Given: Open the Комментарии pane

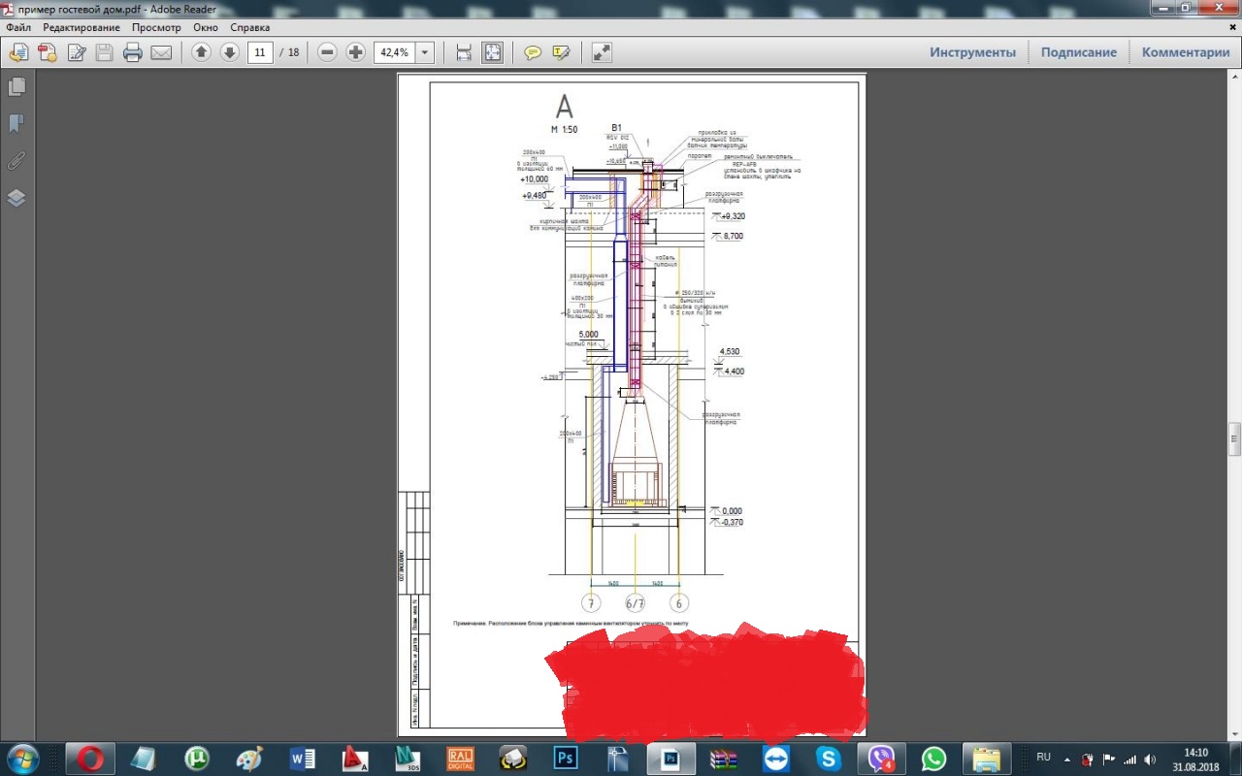Looking at the screenshot, I should pos(1185,52).
